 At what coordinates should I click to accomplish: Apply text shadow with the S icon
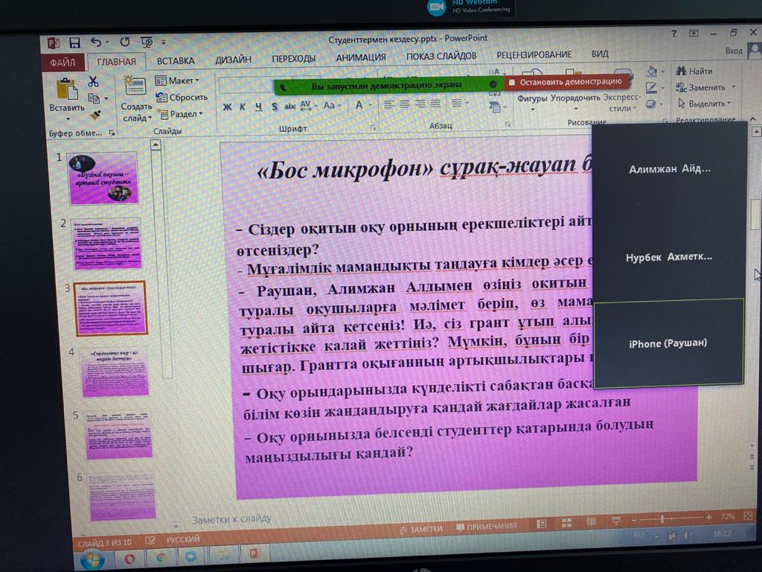[275, 106]
